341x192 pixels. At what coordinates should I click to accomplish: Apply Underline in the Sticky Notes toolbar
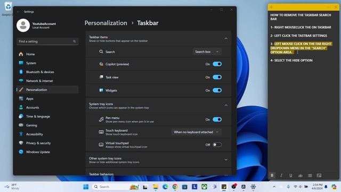tap(291, 175)
